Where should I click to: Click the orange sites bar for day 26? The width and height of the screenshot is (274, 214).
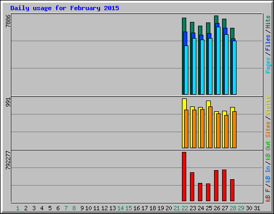(218, 131)
